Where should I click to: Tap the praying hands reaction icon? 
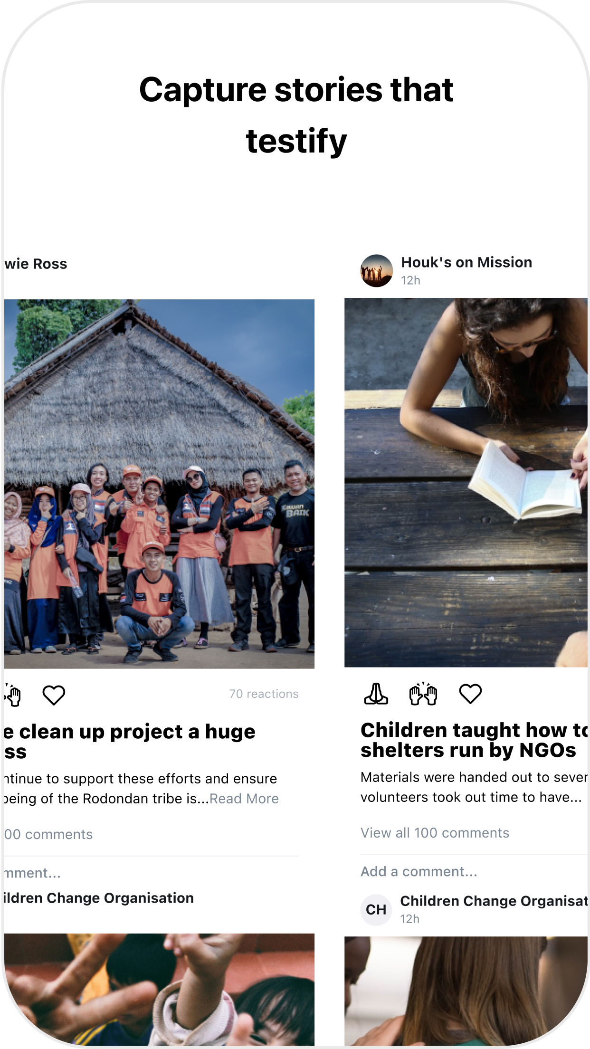[x=376, y=694]
